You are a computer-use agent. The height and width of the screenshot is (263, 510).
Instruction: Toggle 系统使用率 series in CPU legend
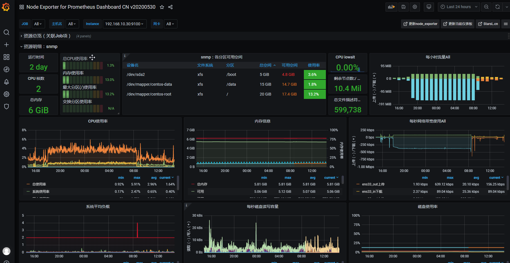click(x=41, y=192)
